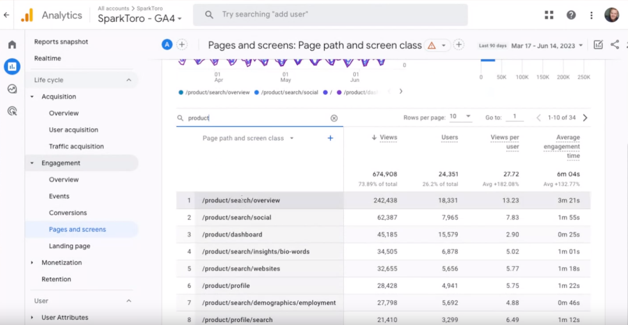Clear the 'product' search filter
The image size is (628, 325).
coord(334,118)
